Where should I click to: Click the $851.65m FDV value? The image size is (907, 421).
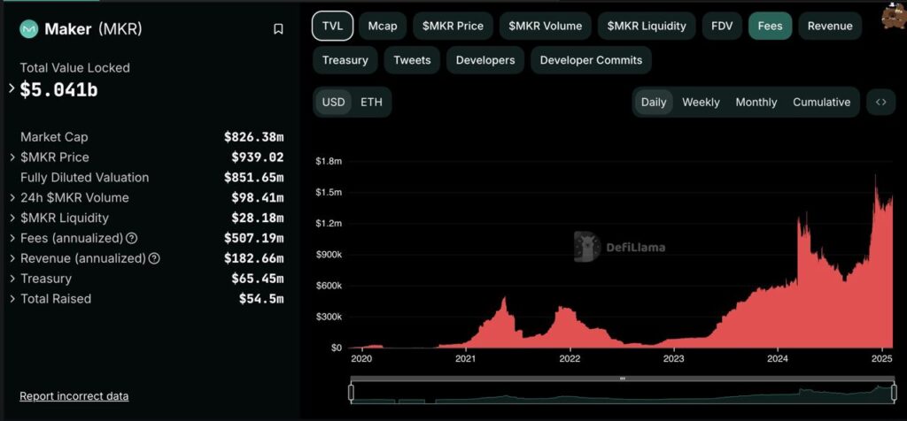(254, 177)
